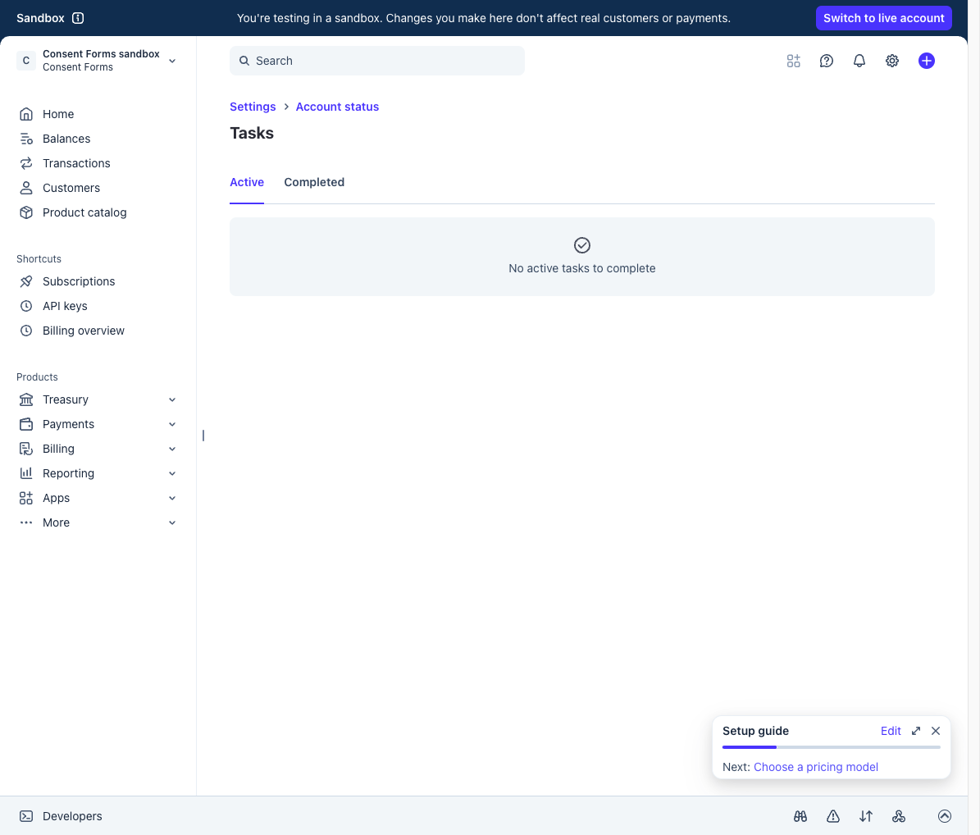Open Subscriptions shortcut
This screenshot has width=980, height=835.
[79, 281]
